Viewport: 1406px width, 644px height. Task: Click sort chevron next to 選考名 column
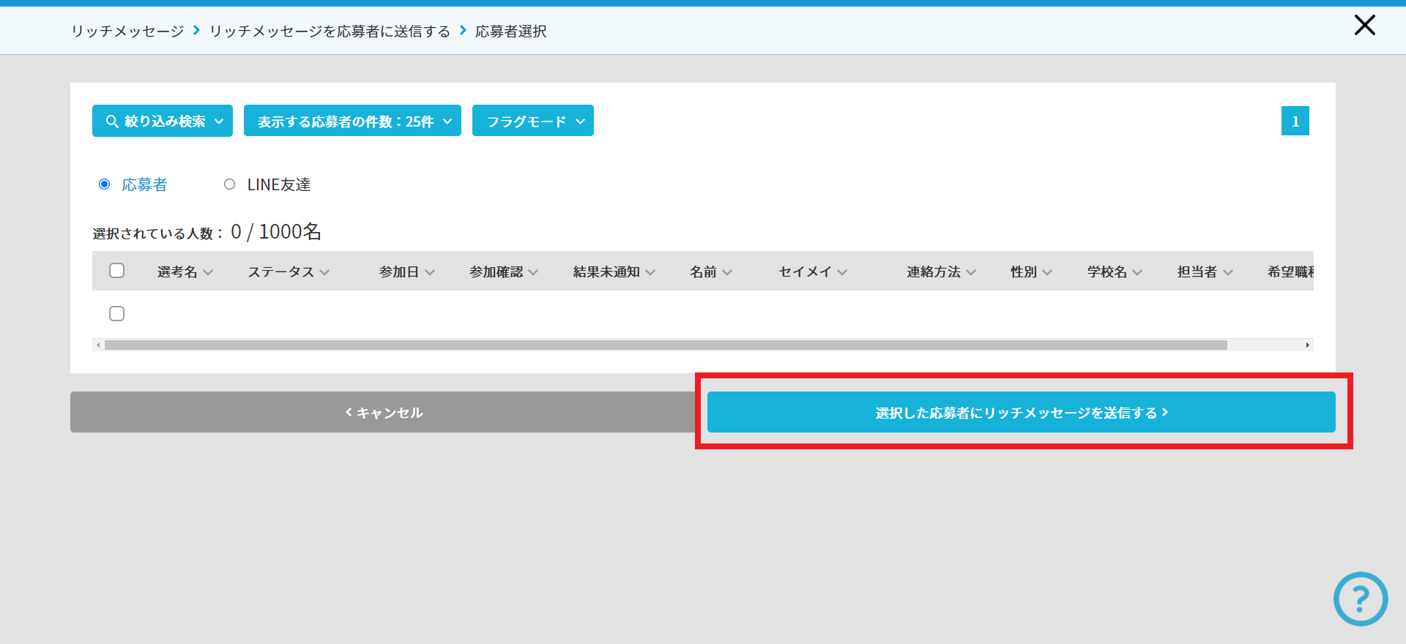point(209,272)
